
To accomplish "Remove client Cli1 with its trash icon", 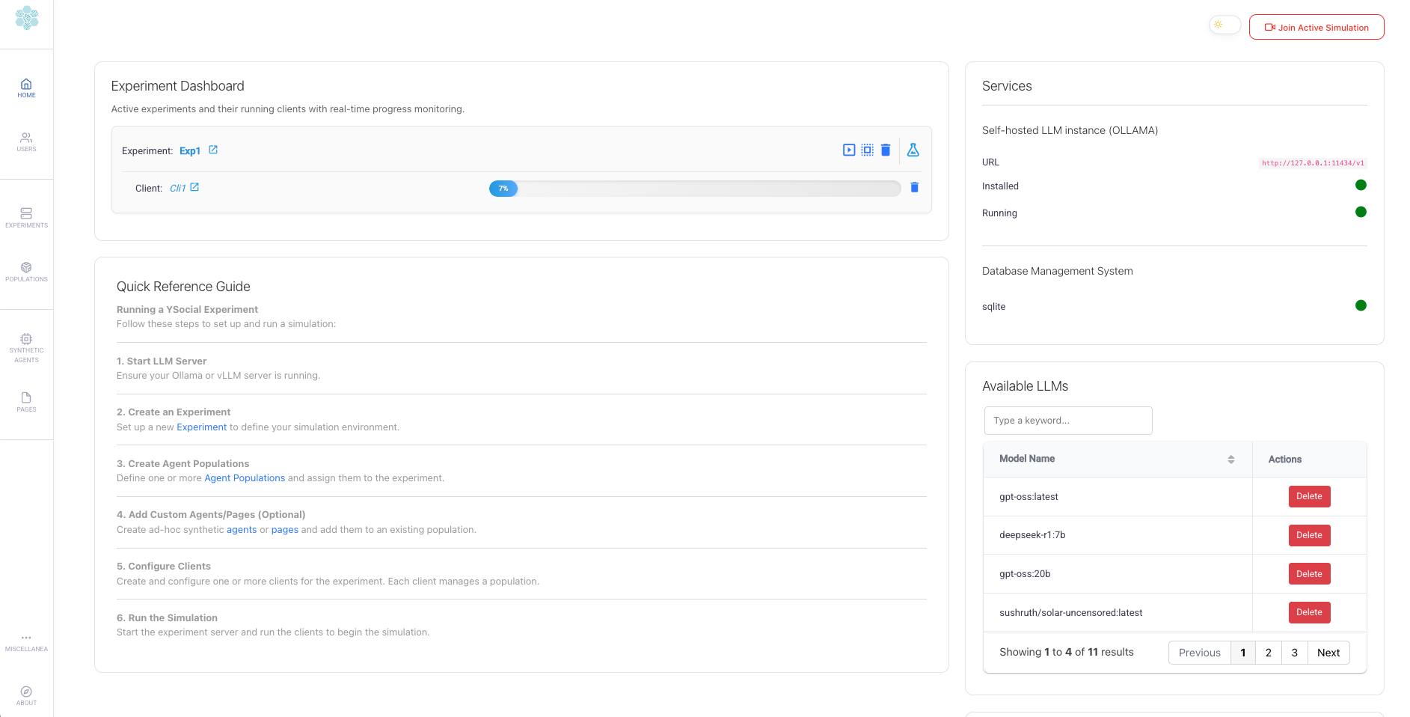I will pyautogui.click(x=914, y=187).
